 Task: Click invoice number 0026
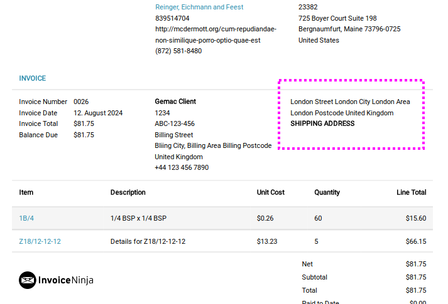click(81, 102)
